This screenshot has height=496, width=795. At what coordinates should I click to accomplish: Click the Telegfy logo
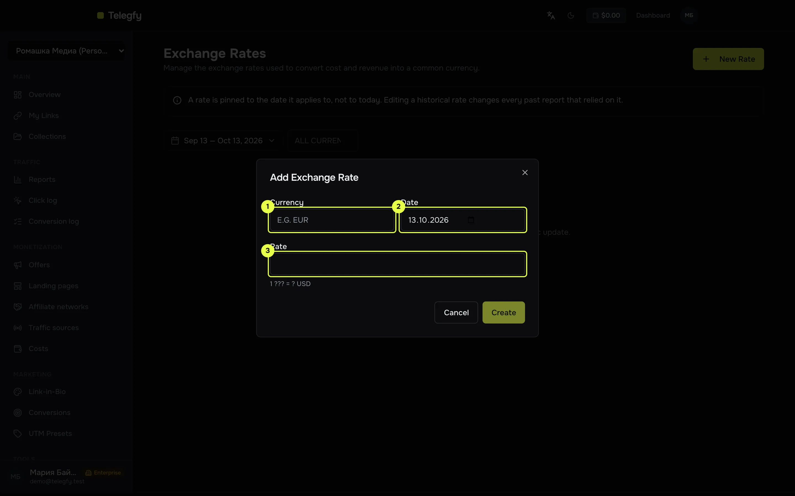click(x=119, y=15)
